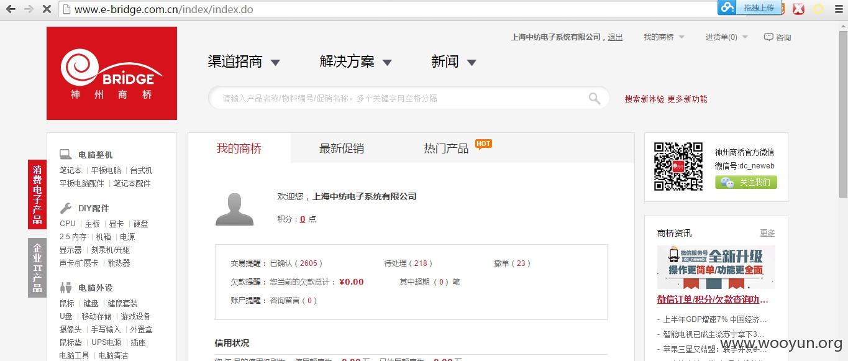Click 待处理 count 218
848x361 pixels.
(421, 263)
